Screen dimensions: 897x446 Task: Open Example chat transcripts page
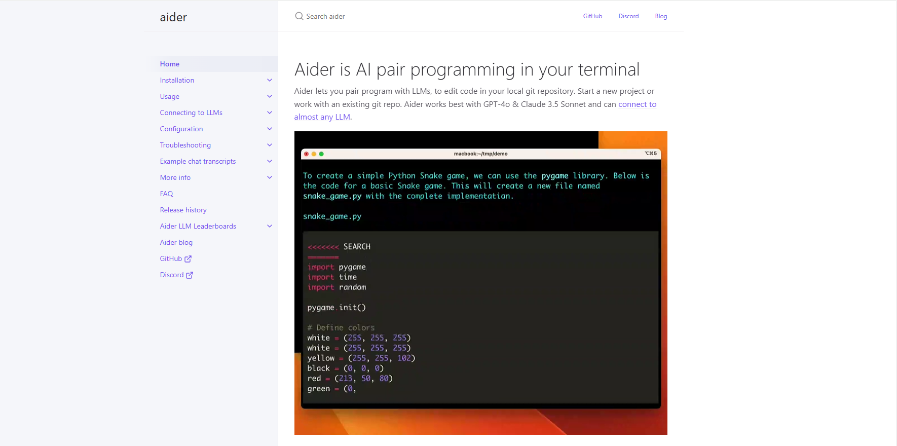tap(198, 161)
